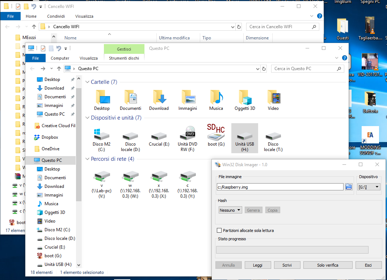Open the Strumenti dischi tab
Viewport: 387px width, 280px height.
tap(124, 58)
